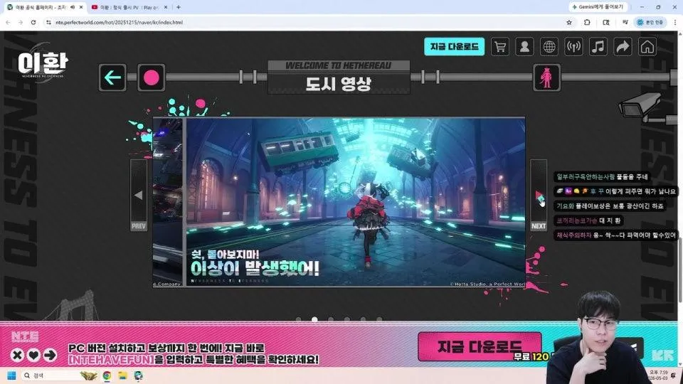The width and height of the screenshot is (683, 384).
Task: Bookmark this page with the star icon
Action: 569,22
